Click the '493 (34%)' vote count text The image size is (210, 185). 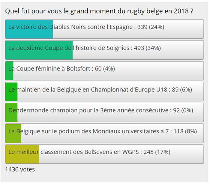coord(147,48)
